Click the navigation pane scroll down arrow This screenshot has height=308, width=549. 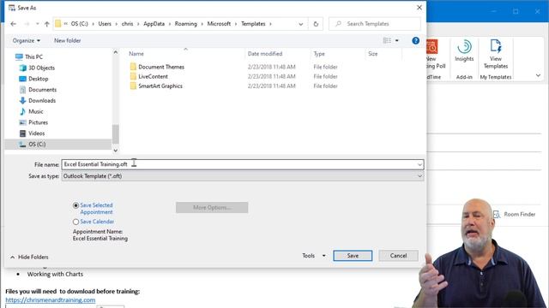tap(116, 151)
